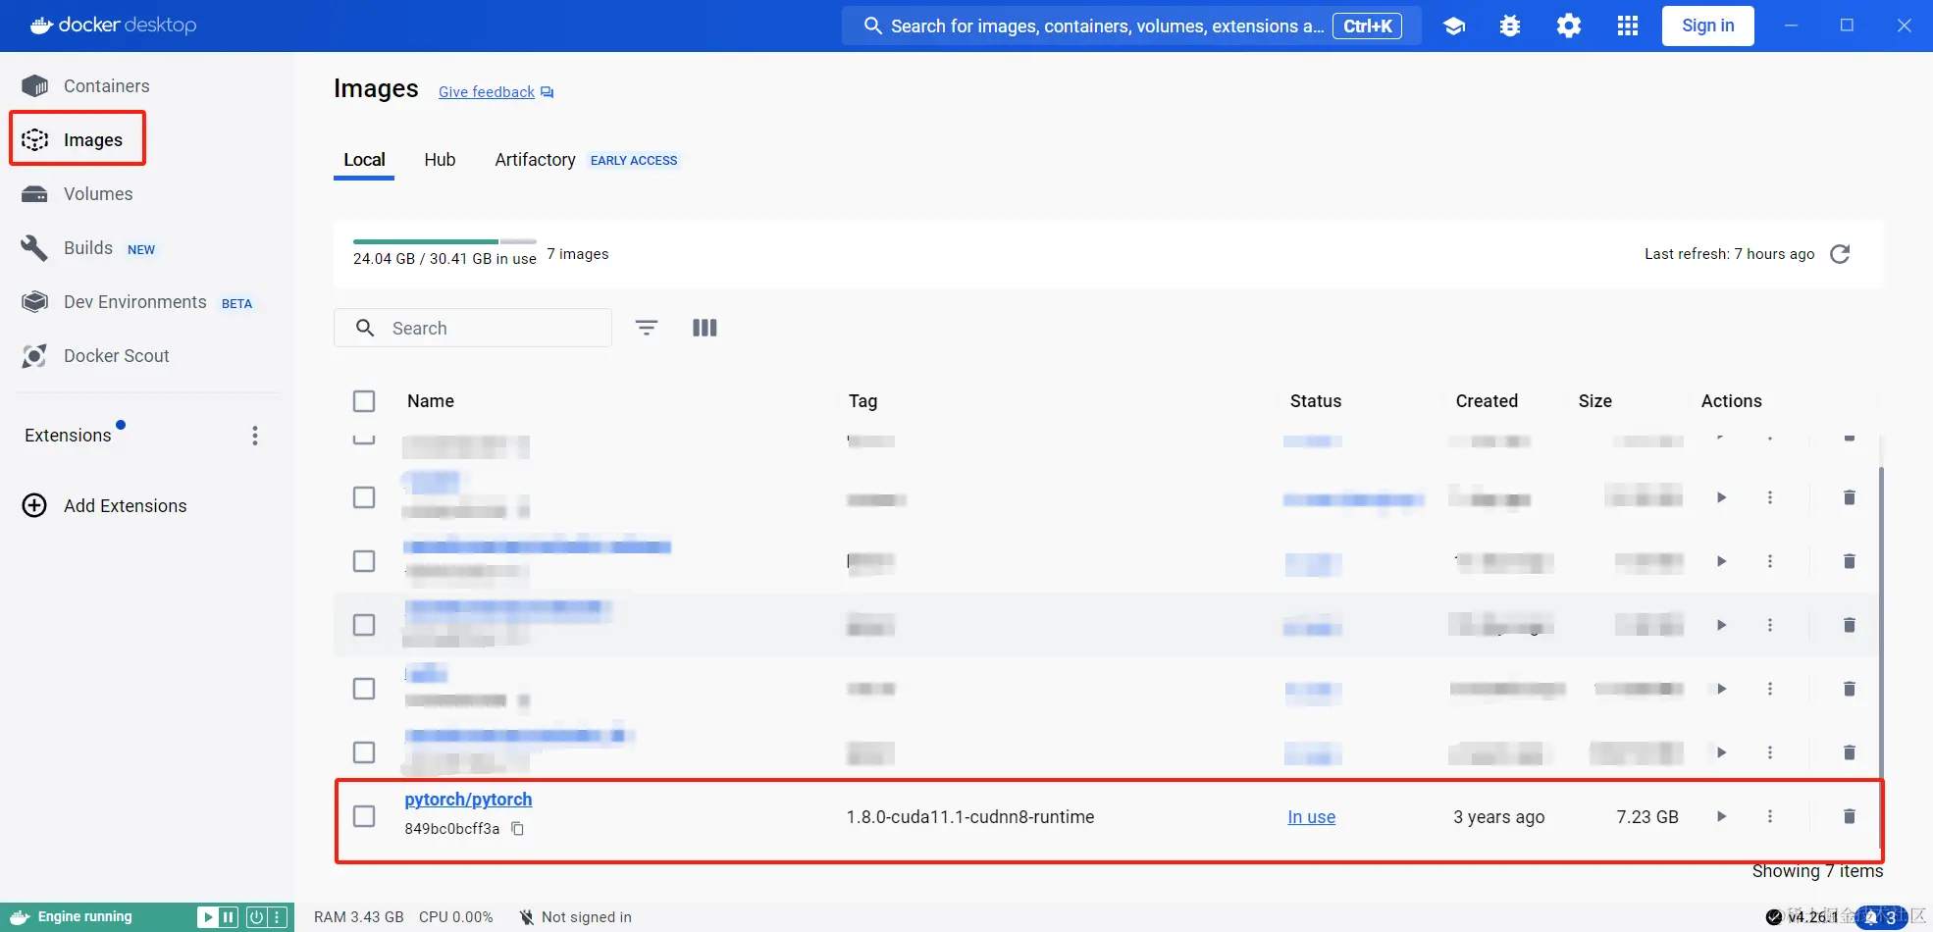Click the '7 images' count label
Image resolution: width=1933 pixels, height=932 pixels.
coord(578,254)
